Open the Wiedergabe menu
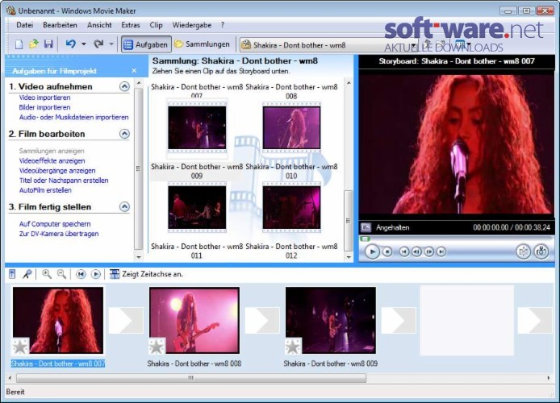 point(192,25)
